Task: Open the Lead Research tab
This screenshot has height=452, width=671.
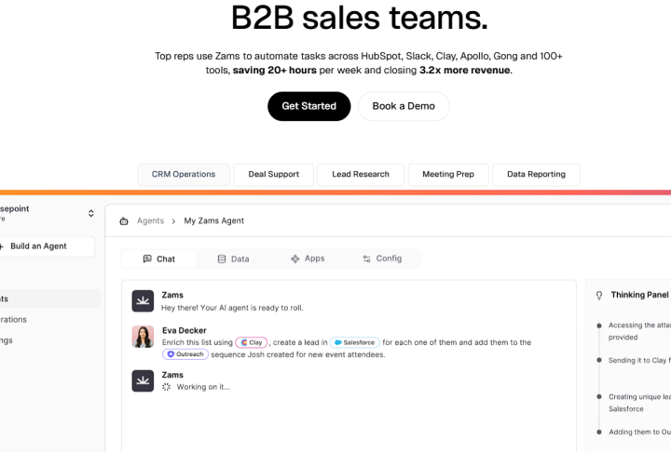Action: (360, 174)
